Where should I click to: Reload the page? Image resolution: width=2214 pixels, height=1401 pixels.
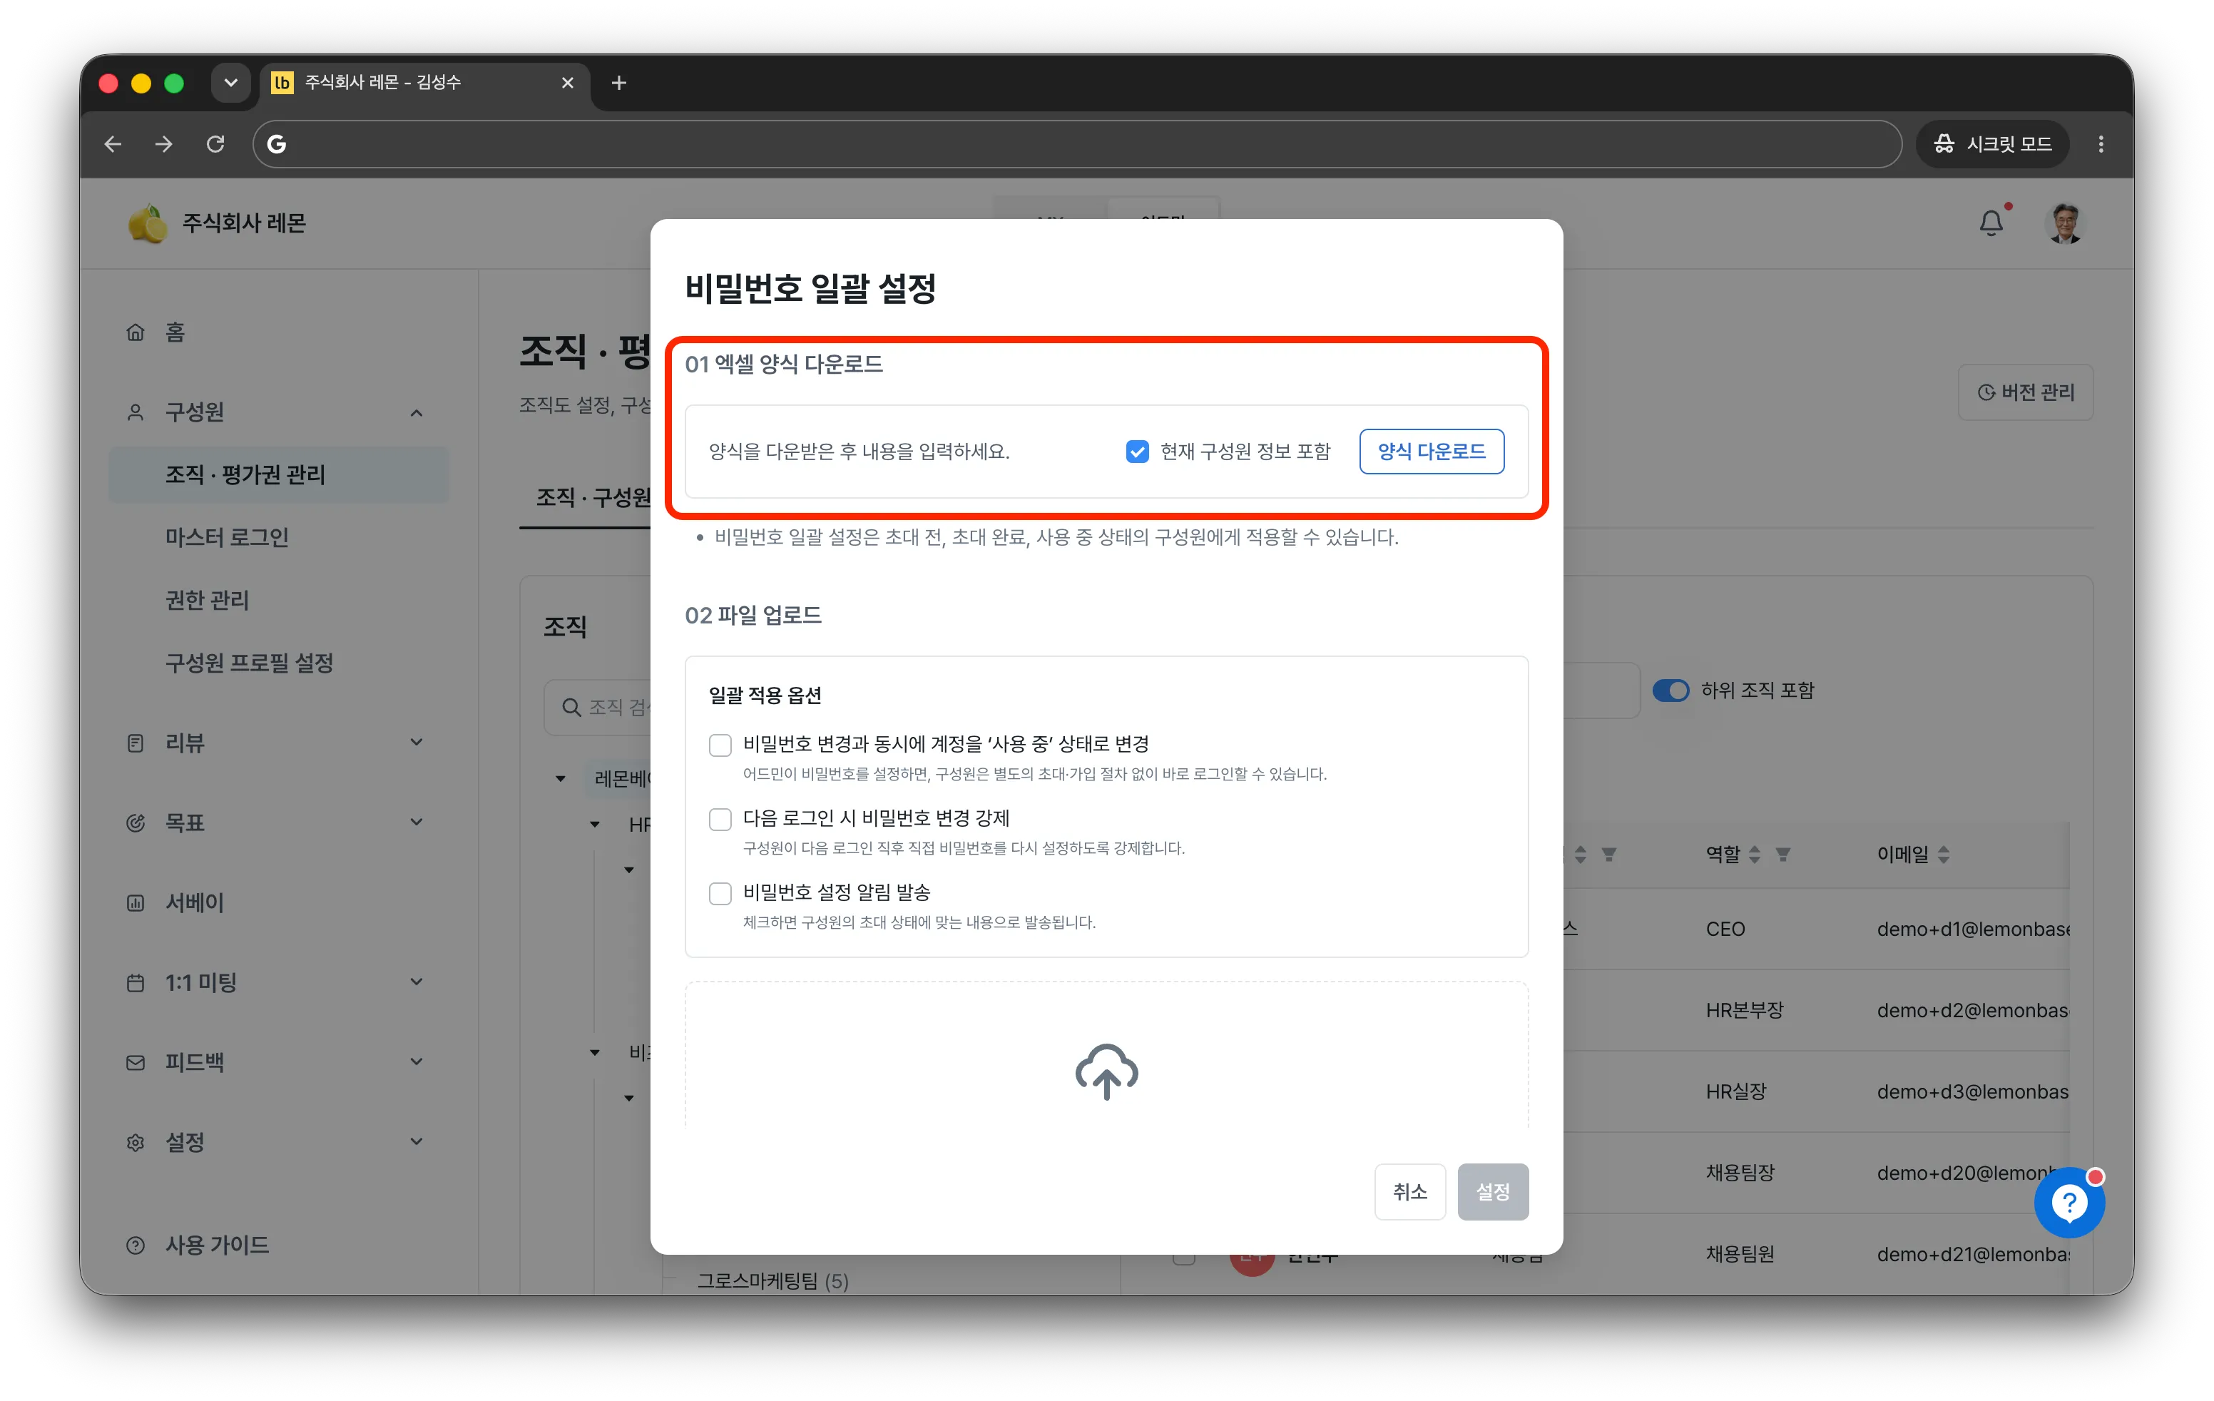(215, 143)
